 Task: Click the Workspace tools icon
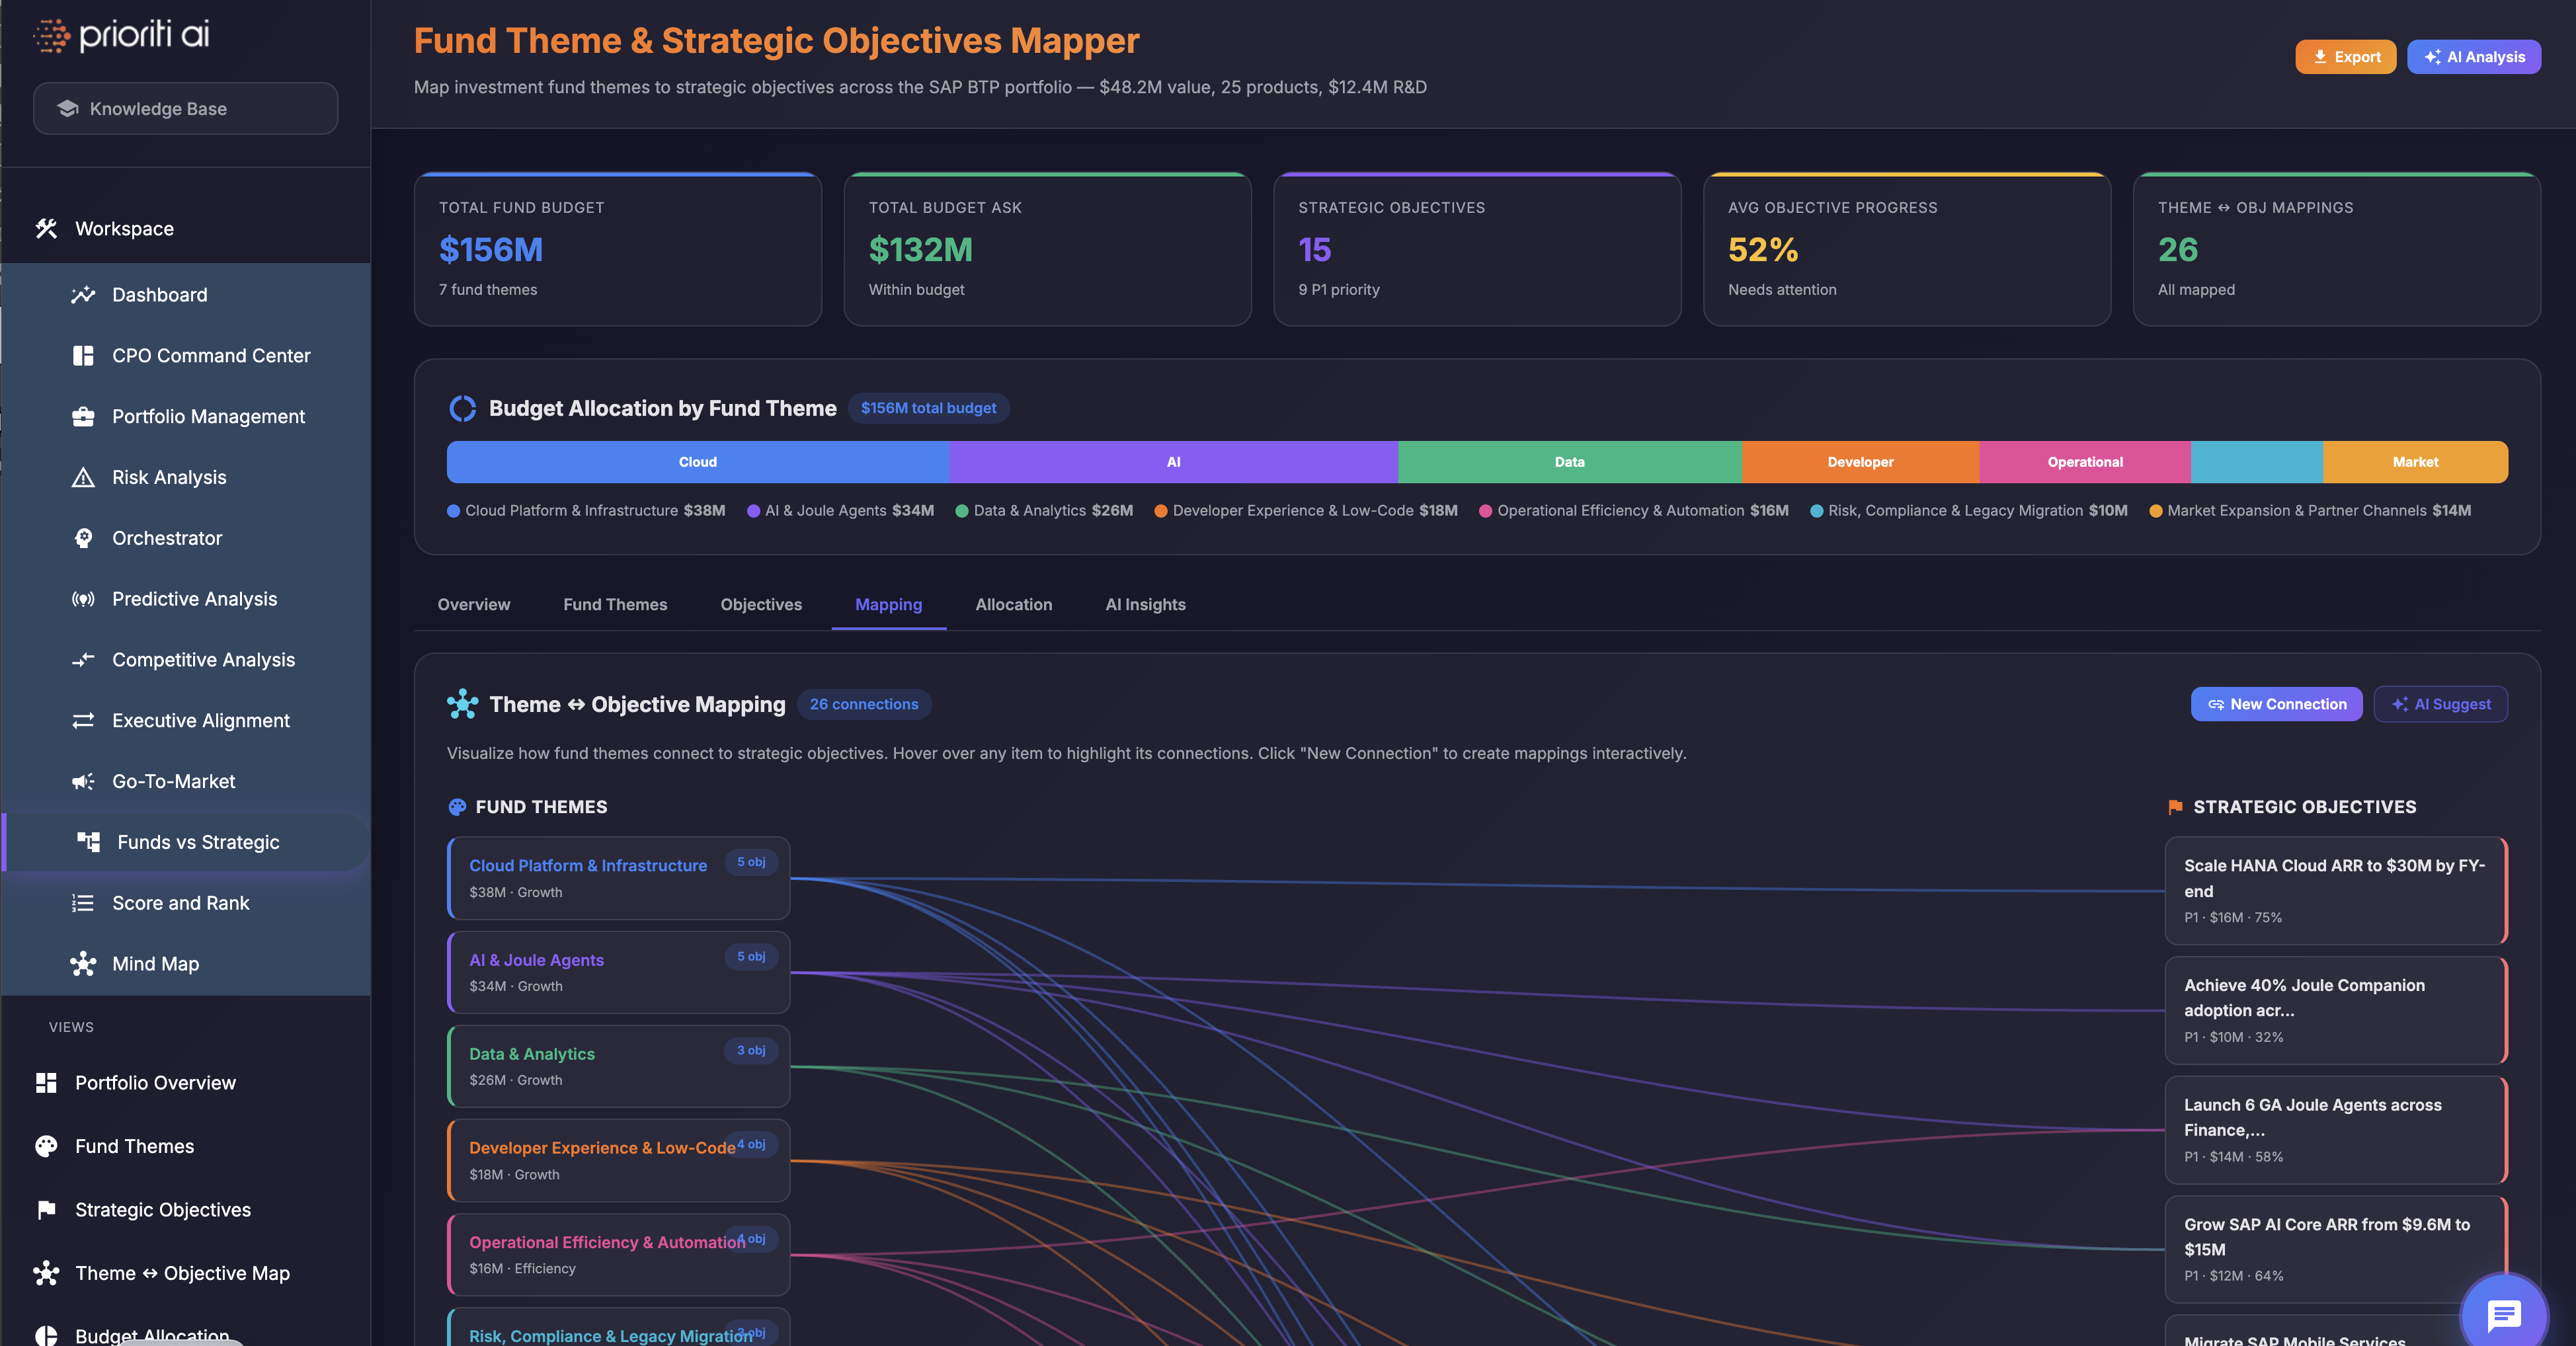click(46, 229)
